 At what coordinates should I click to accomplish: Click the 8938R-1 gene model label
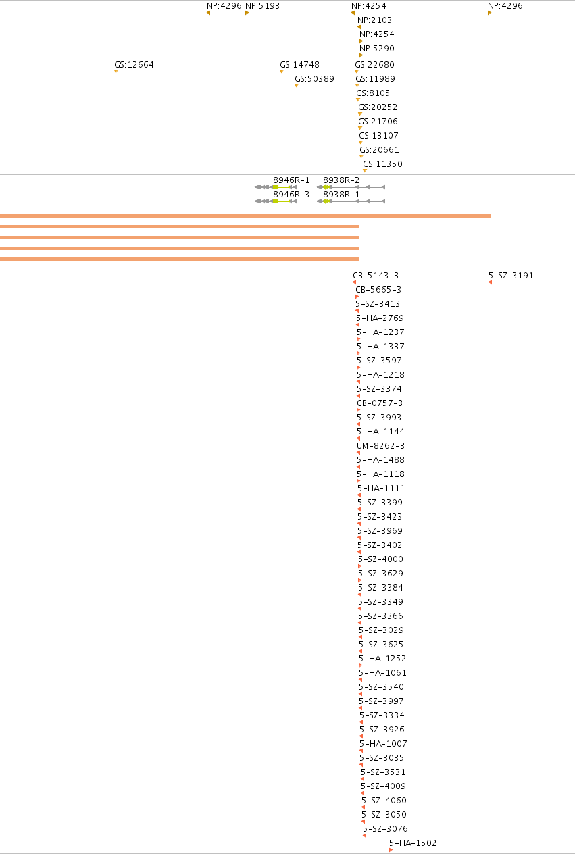coord(341,195)
